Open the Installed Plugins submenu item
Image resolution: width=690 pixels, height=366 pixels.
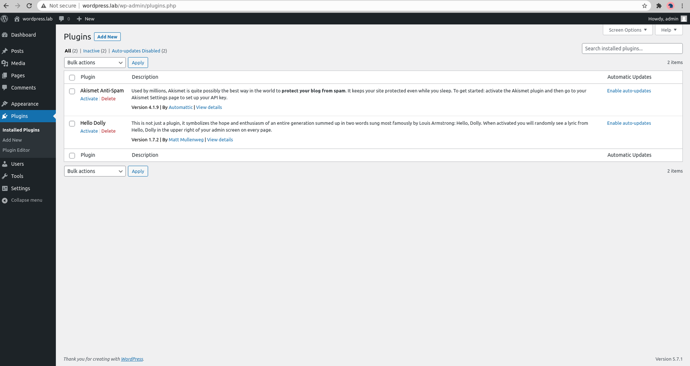click(21, 130)
